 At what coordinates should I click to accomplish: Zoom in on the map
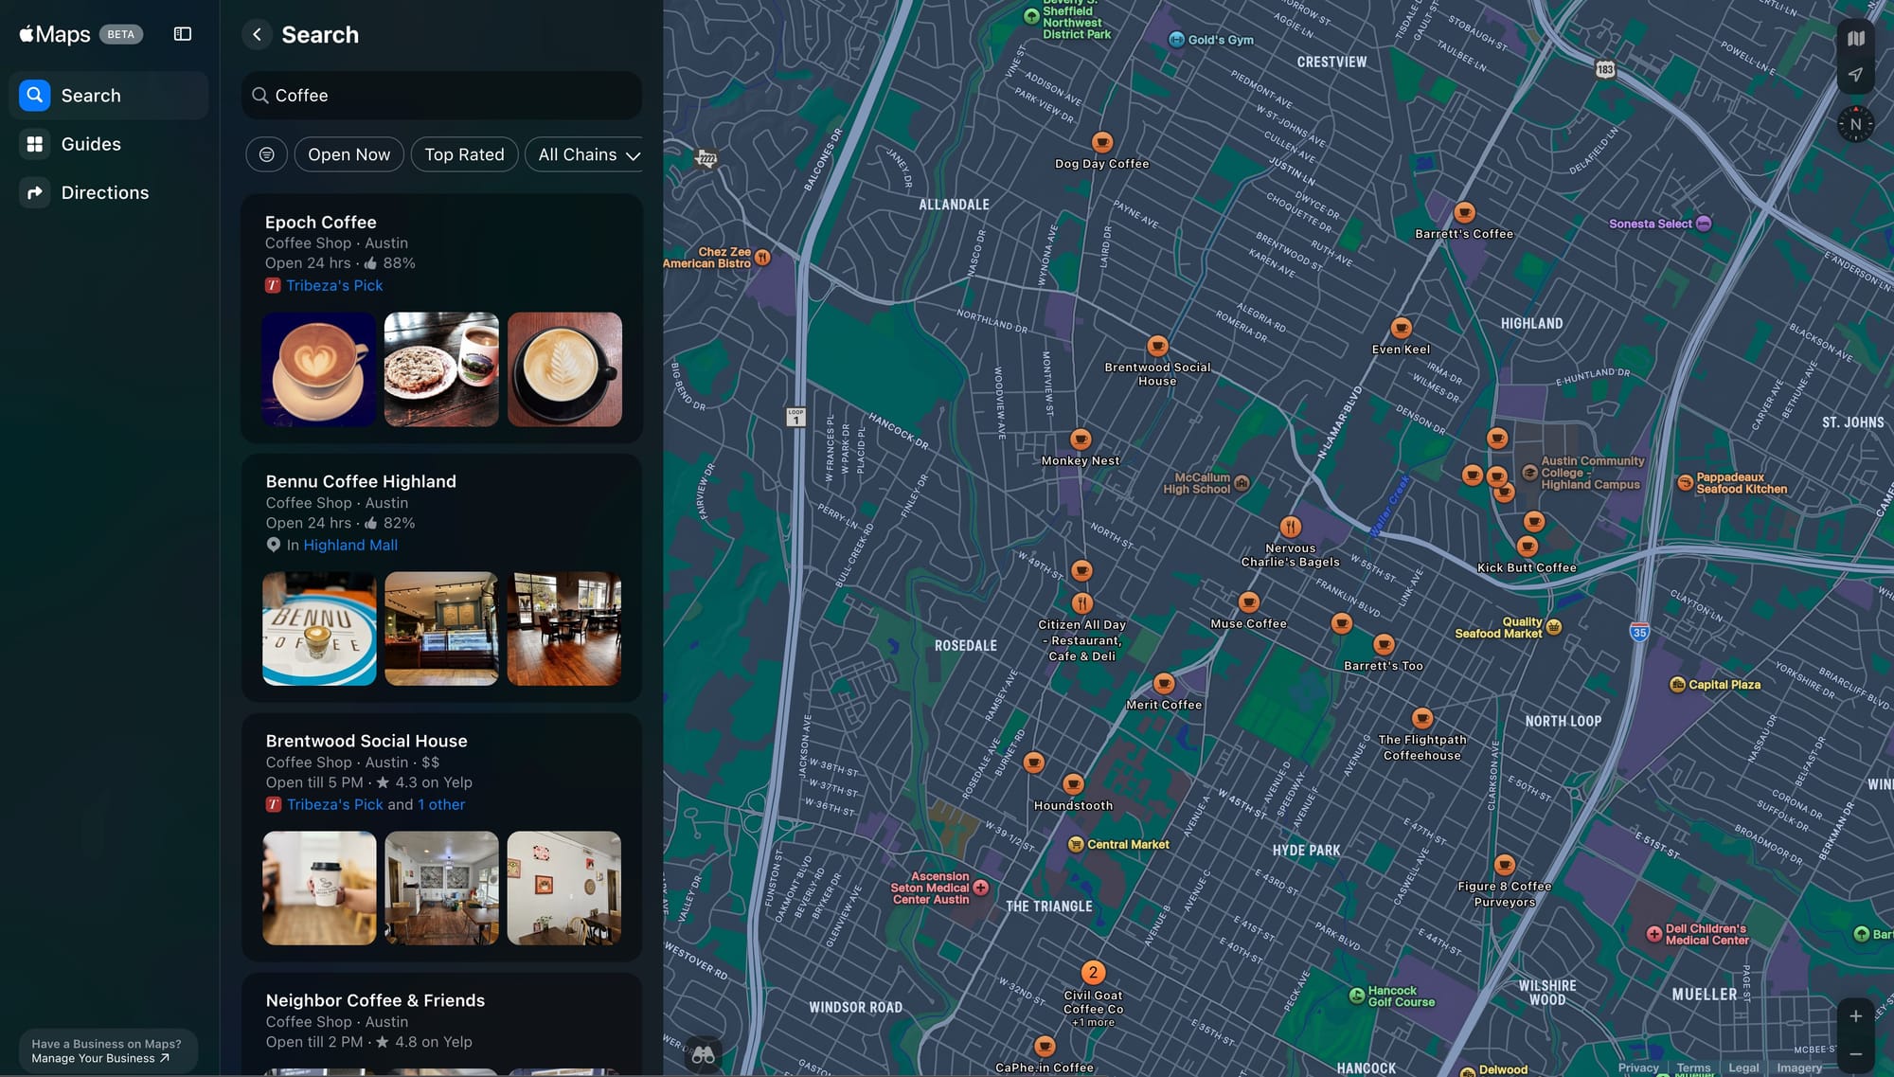(1855, 1016)
